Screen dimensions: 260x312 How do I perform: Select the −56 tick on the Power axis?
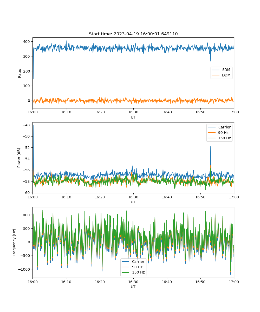click(27, 170)
